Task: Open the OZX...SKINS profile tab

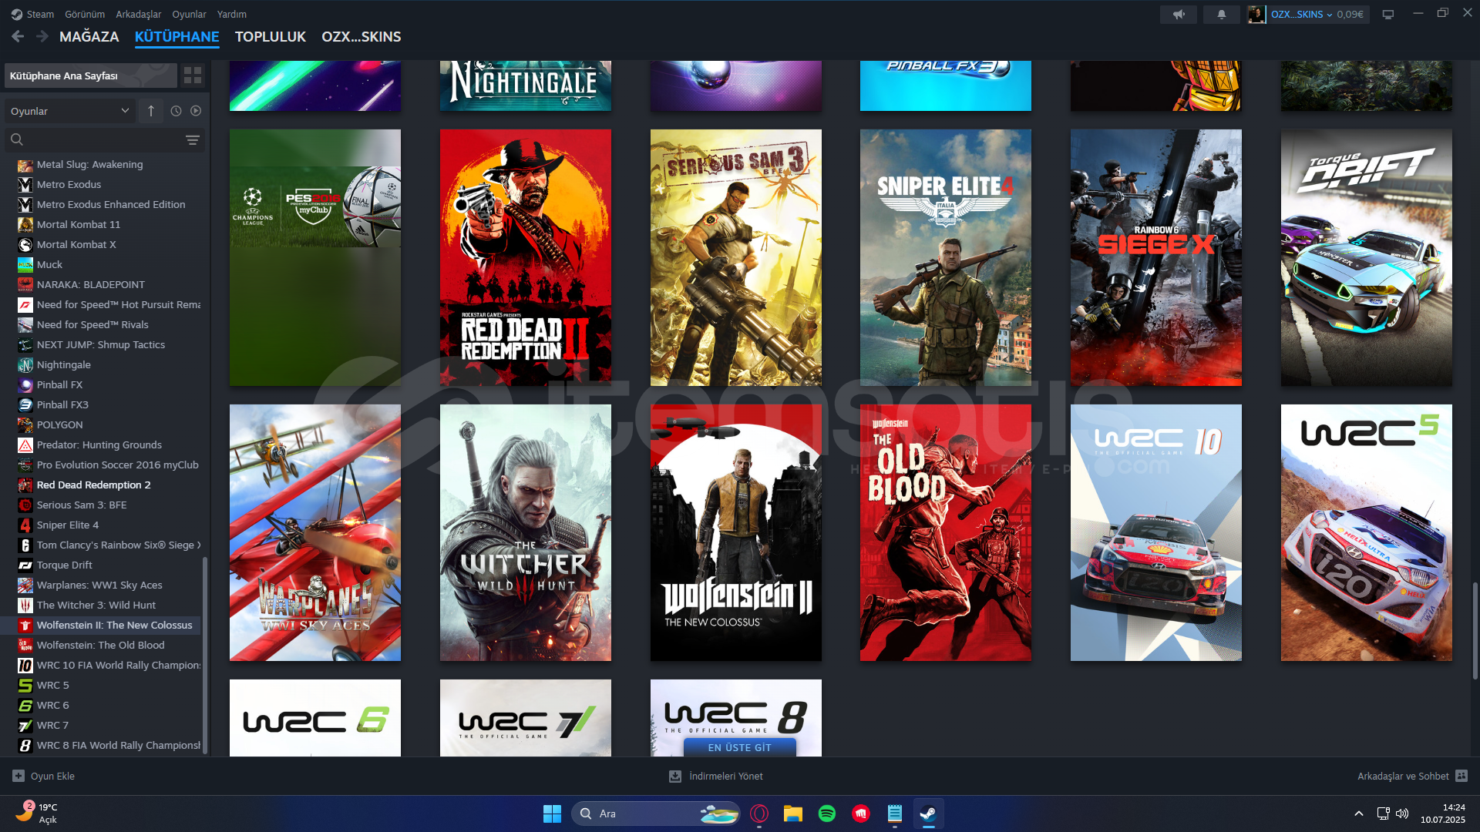Action: coord(362,36)
